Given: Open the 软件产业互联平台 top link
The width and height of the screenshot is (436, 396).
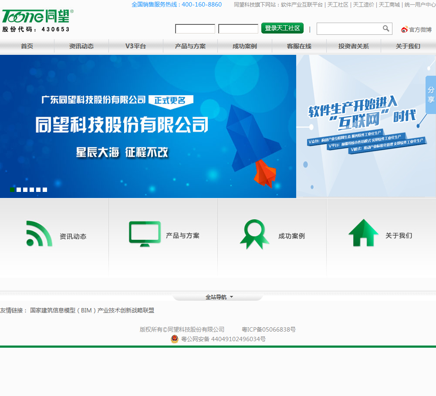Looking at the screenshot, I should pyautogui.click(x=302, y=5).
